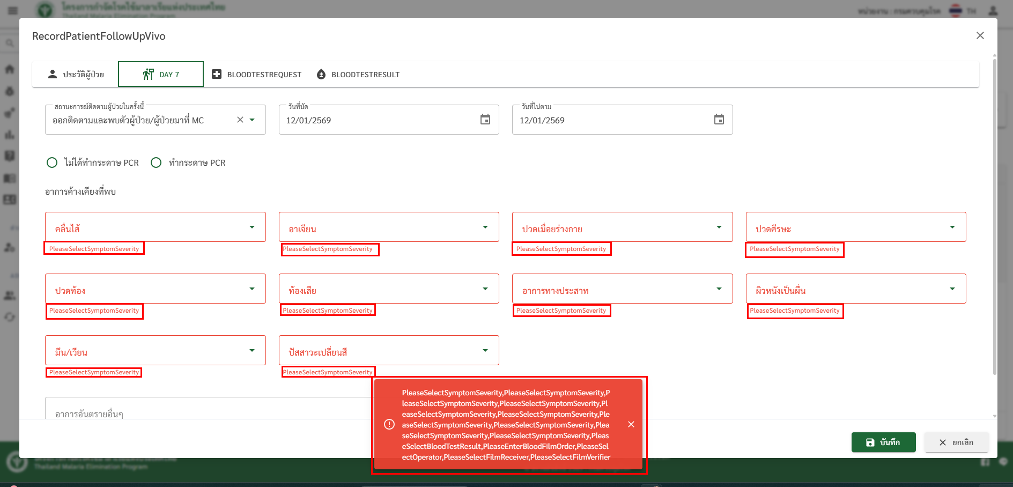1013x487 pixels.
Task: Clear the follow-up status selection
Action: (x=240, y=120)
